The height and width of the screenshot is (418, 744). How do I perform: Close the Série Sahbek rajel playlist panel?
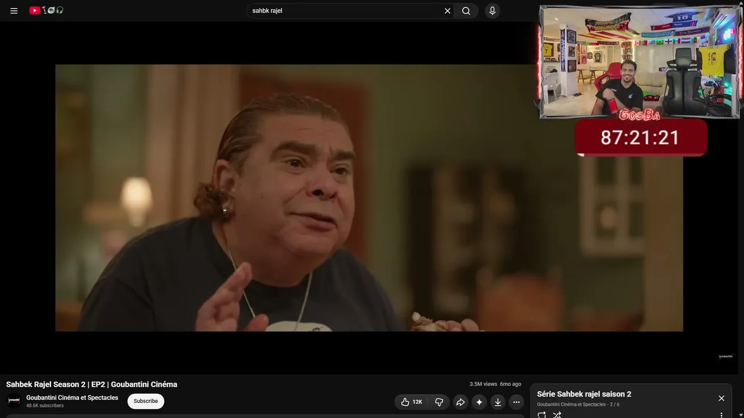[721, 398]
